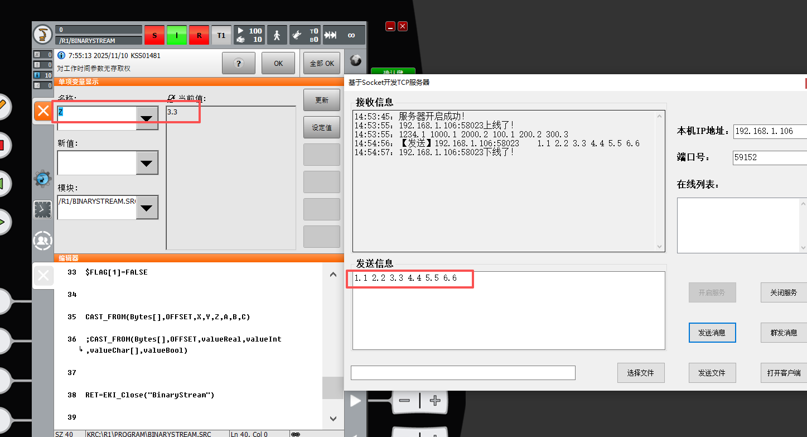Screen dimensions: 807x437
Task: Click the jog key minus button
Action: click(405, 400)
